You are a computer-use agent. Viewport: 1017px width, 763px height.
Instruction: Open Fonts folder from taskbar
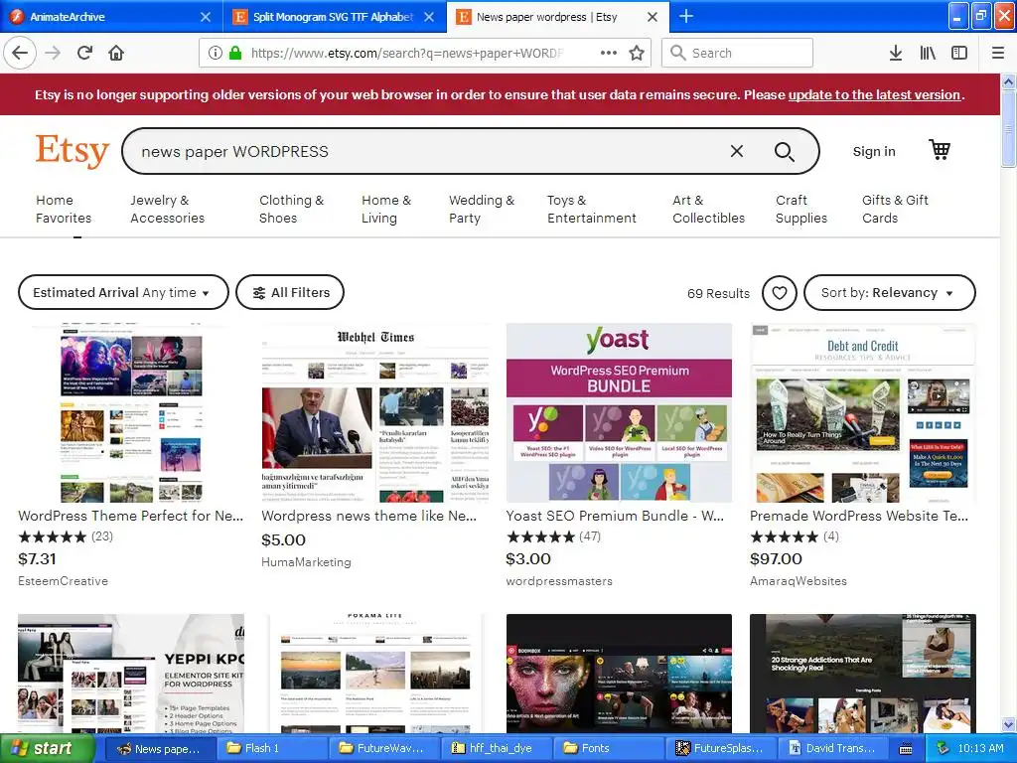tap(610, 748)
